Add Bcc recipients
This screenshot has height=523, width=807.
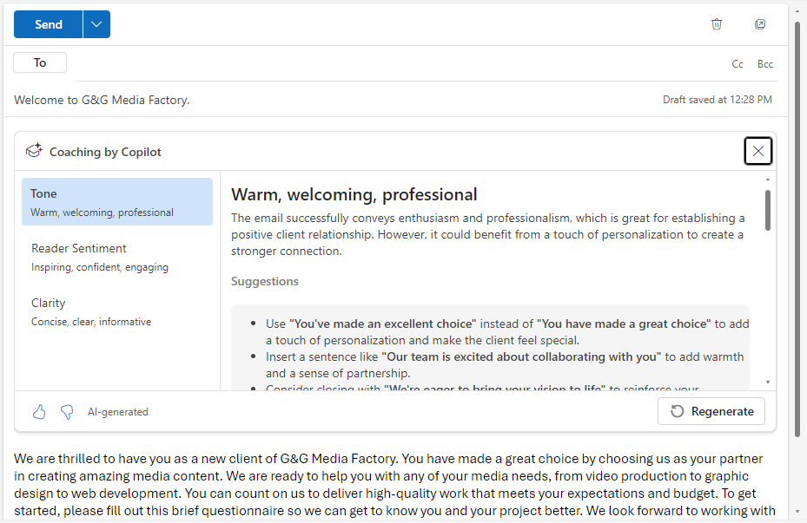(765, 63)
